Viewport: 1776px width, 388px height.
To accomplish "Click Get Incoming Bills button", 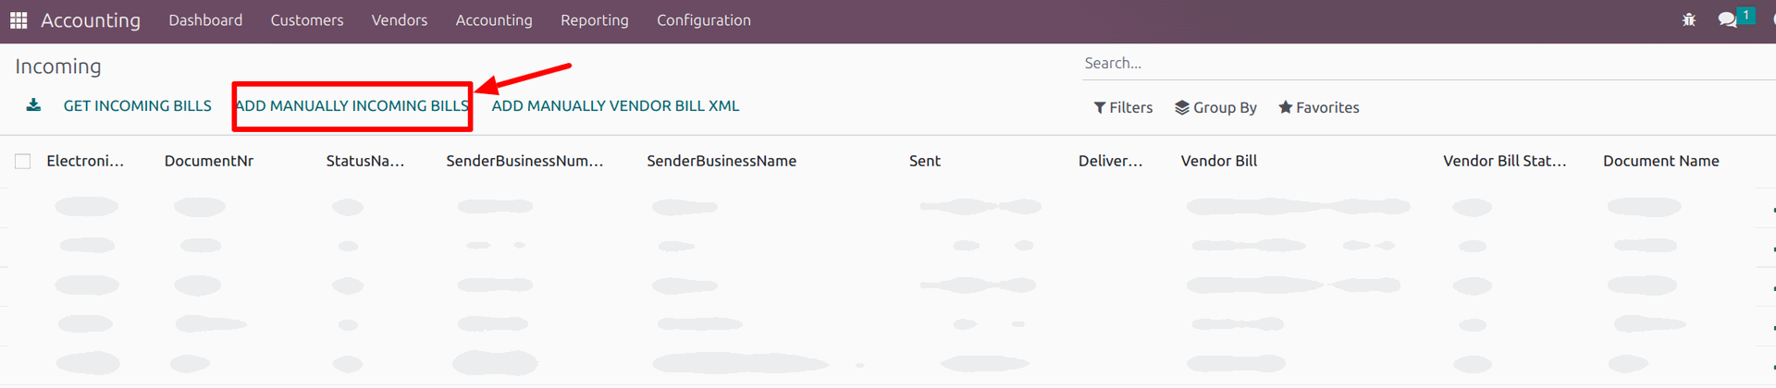I will tap(137, 106).
